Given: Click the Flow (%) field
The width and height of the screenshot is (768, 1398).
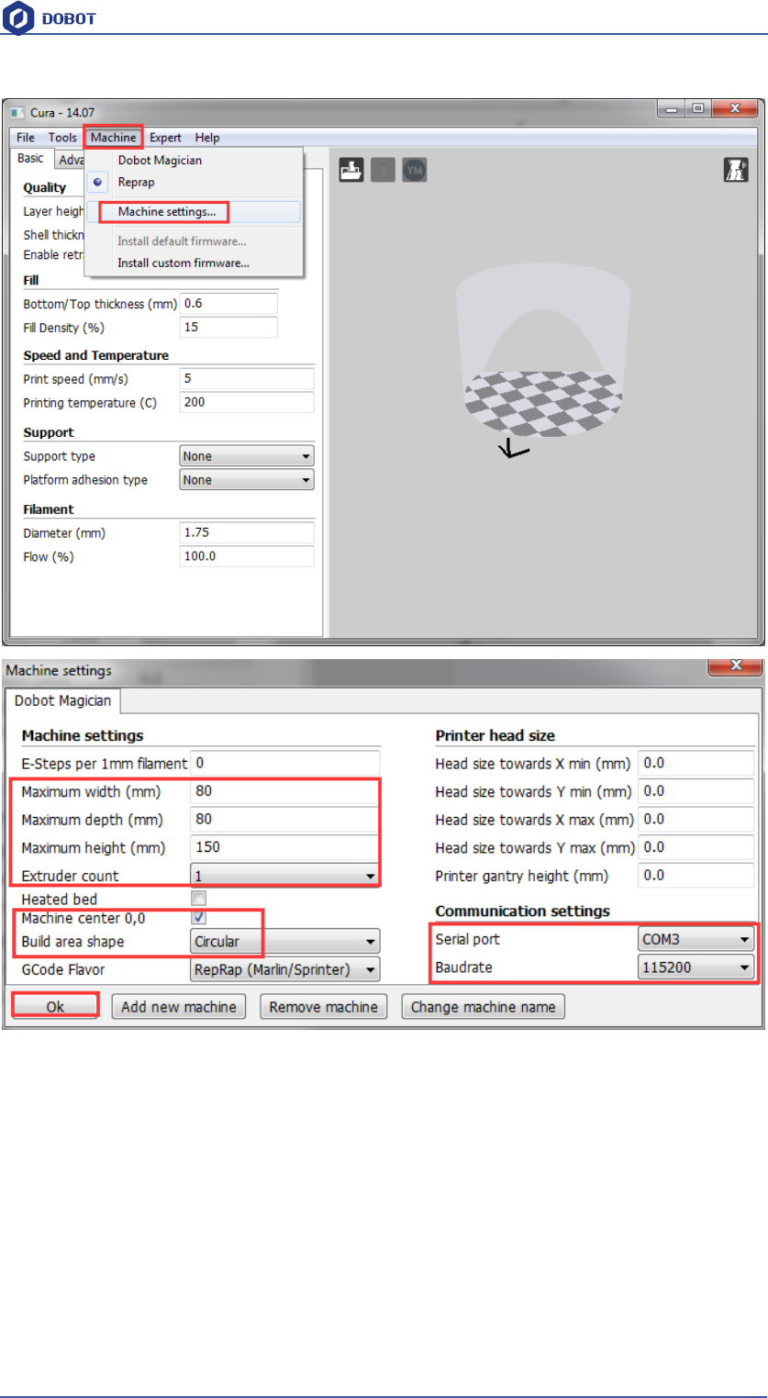Looking at the screenshot, I should (x=246, y=556).
